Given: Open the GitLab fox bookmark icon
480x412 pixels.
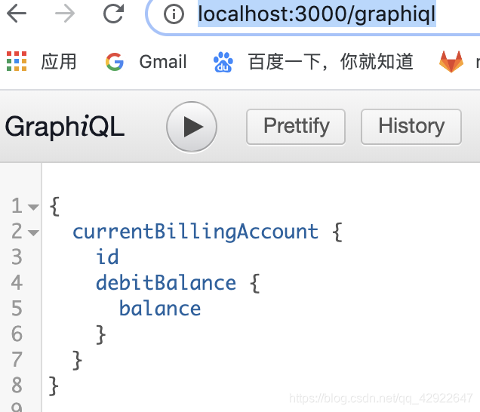Looking at the screenshot, I should click(451, 62).
